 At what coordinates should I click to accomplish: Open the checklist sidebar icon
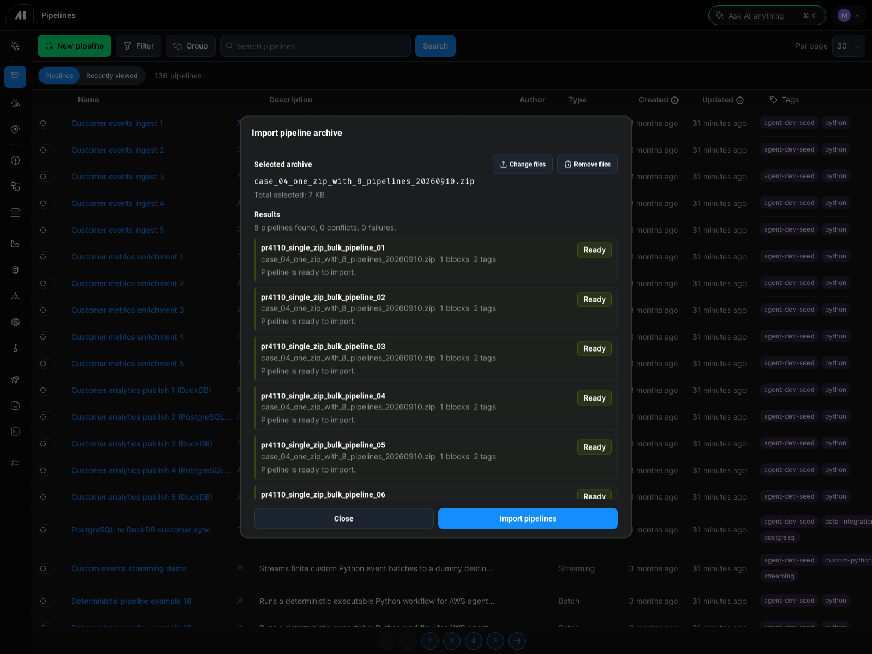pyautogui.click(x=15, y=463)
